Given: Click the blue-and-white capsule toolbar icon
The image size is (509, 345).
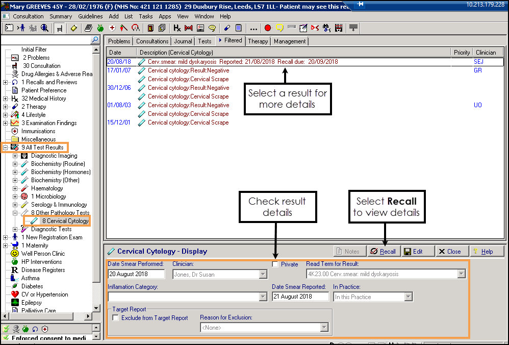Looking at the screenshot, I should point(227,28).
